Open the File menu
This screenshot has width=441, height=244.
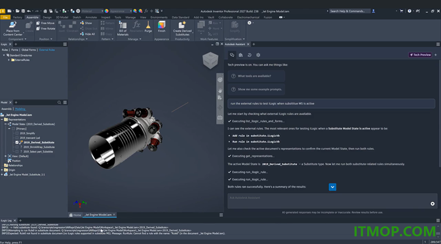pos(6,17)
